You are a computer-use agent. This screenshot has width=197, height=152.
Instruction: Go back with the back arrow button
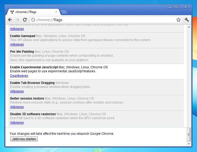(10, 20)
